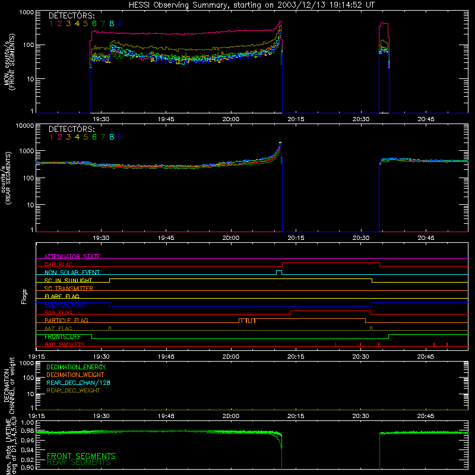Viewport: 475px width, 475px height.
Task: Click the FRONT SEGMENTS livetime legend text
Action: point(81,456)
